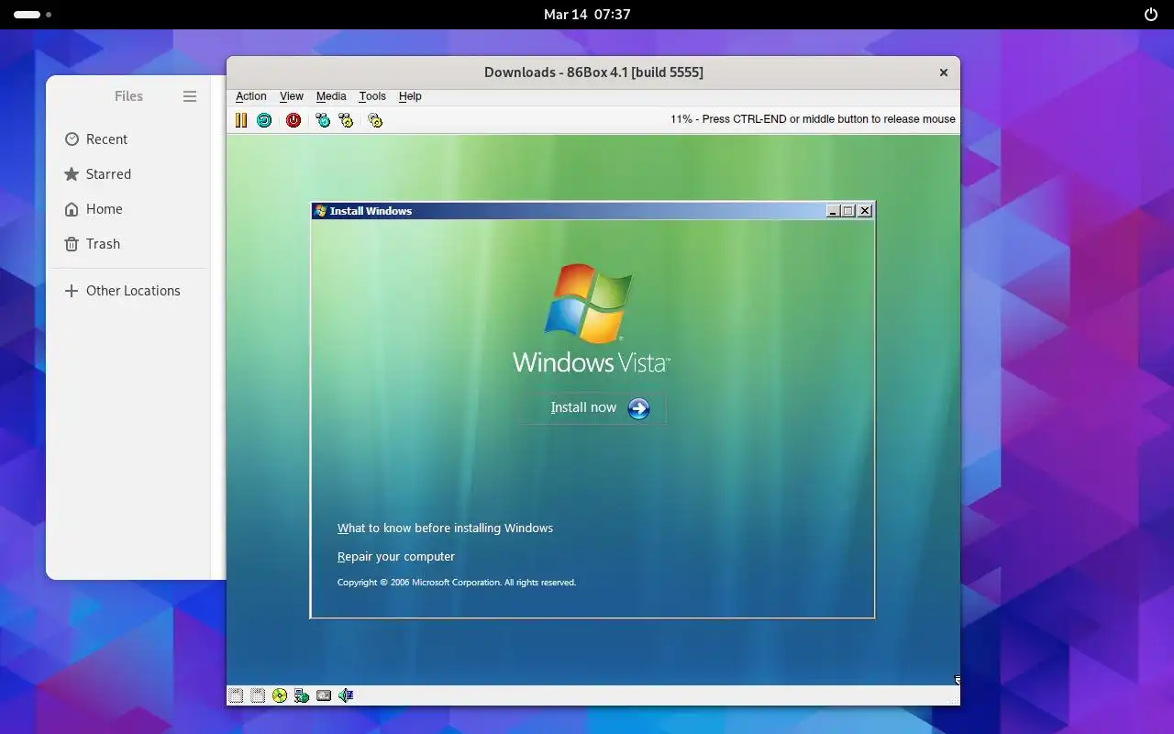Screen dimensions: 1174x734
Task: Open the Files hamburger menu
Action: (x=190, y=96)
